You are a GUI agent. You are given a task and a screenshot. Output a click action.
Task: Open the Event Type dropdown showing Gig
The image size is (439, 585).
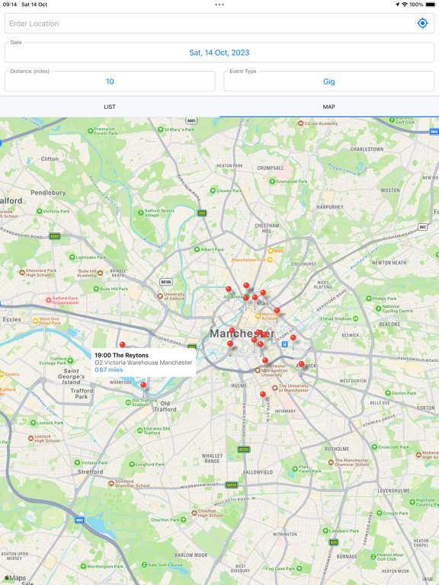329,82
